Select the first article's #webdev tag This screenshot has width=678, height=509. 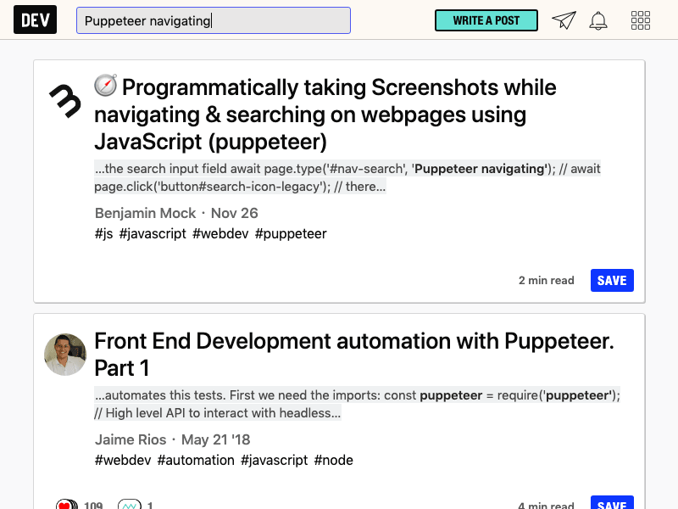pyautogui.click(x=220, y=234)
